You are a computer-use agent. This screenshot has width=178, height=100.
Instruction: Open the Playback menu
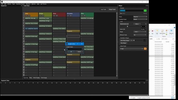(28, 4)
